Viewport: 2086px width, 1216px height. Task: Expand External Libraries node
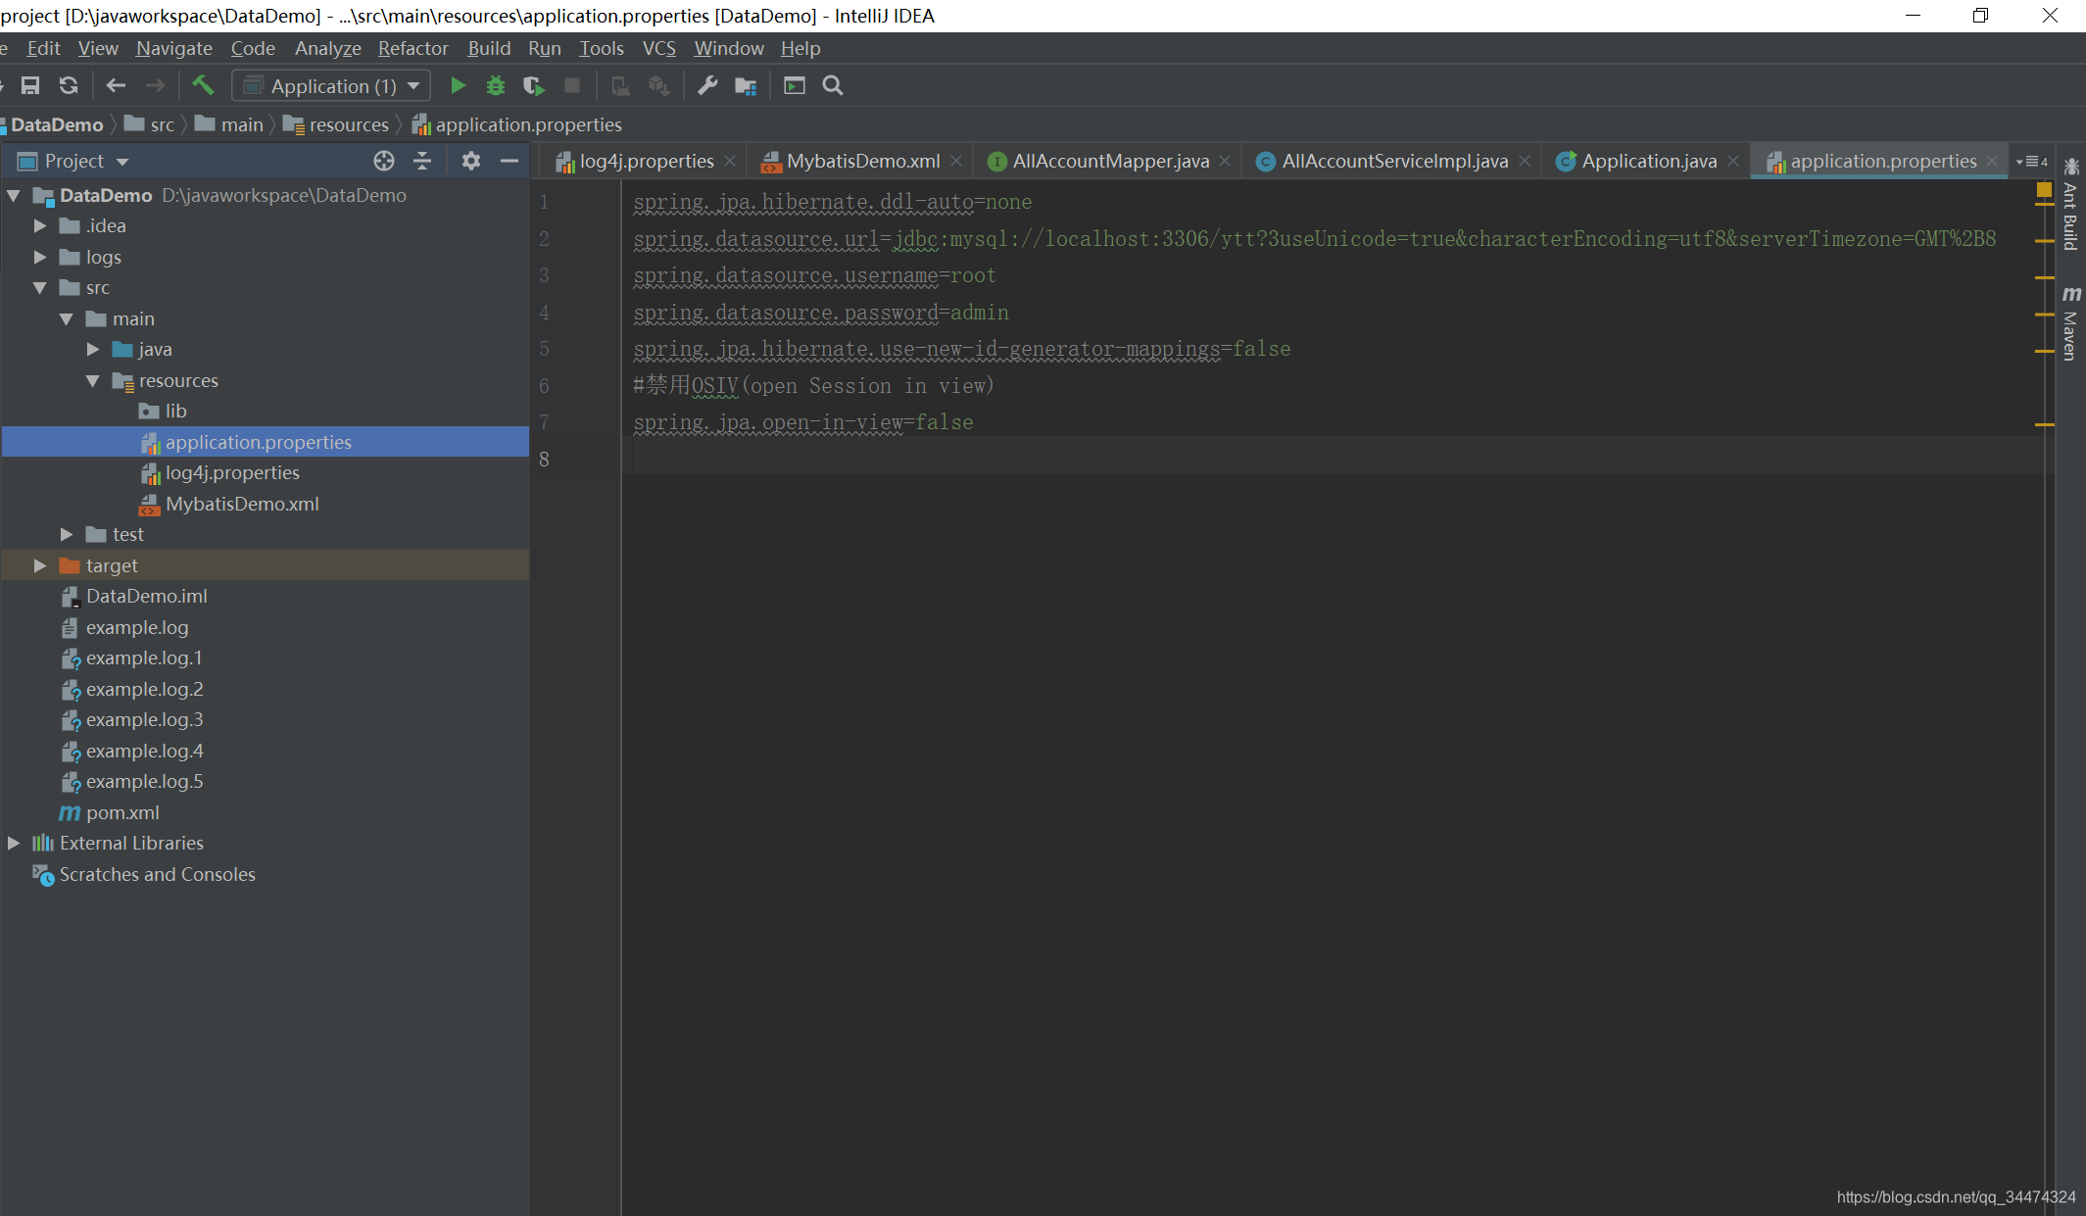pos(14,844)
